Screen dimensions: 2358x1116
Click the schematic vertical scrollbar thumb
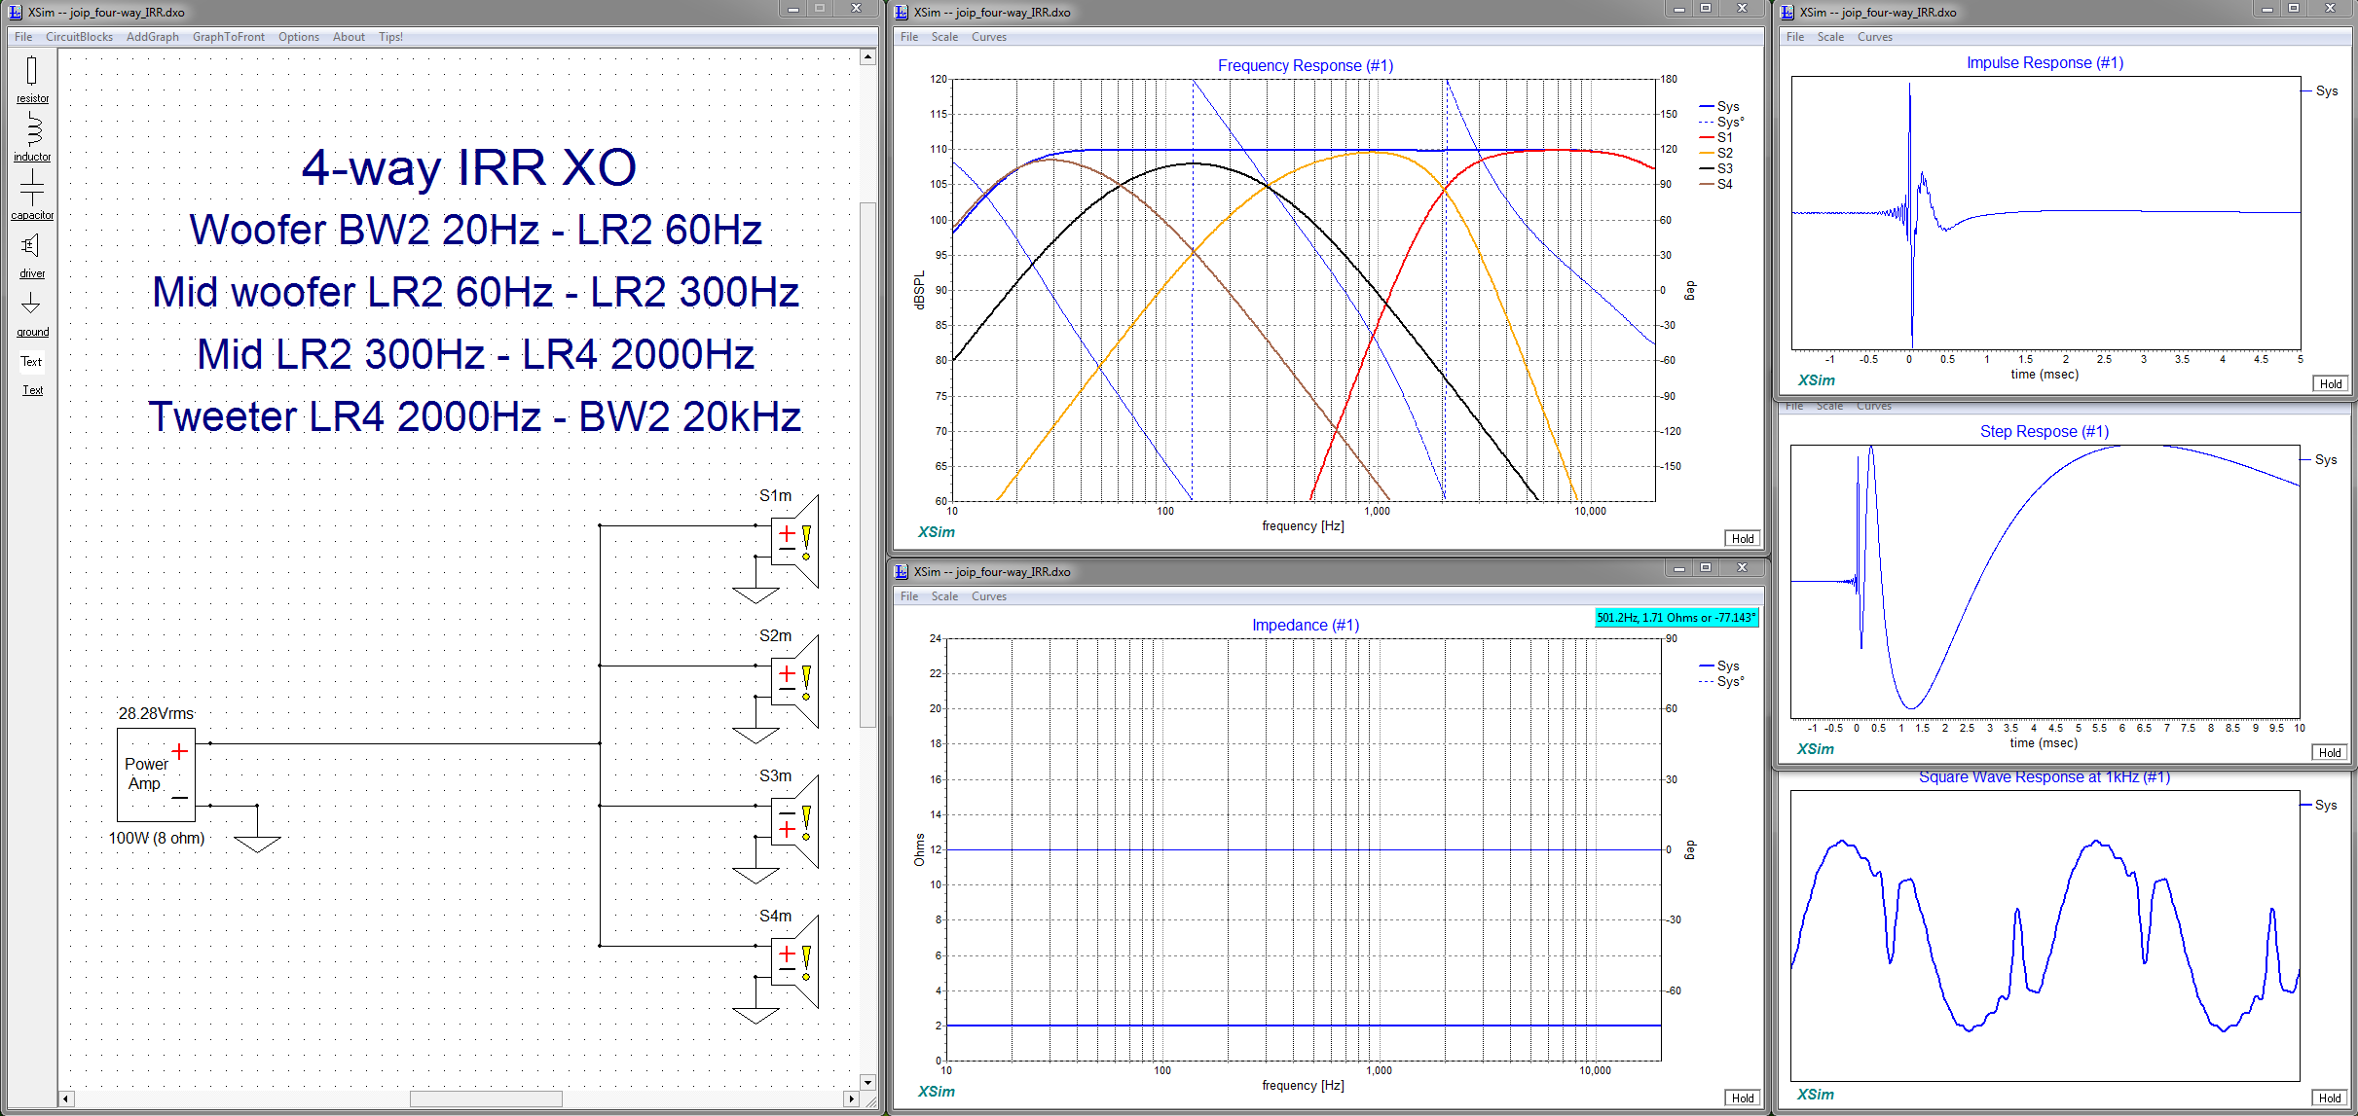coord(867,464)
